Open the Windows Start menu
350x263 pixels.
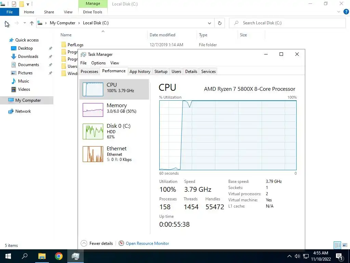(x=8, y=256)
